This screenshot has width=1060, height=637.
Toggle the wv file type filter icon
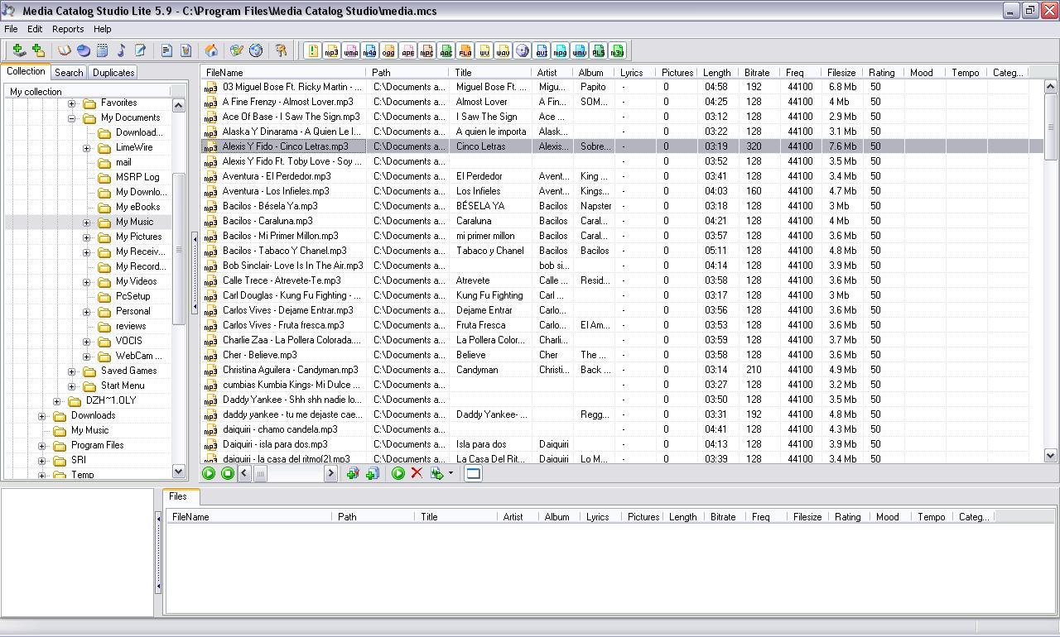[484, 51]
